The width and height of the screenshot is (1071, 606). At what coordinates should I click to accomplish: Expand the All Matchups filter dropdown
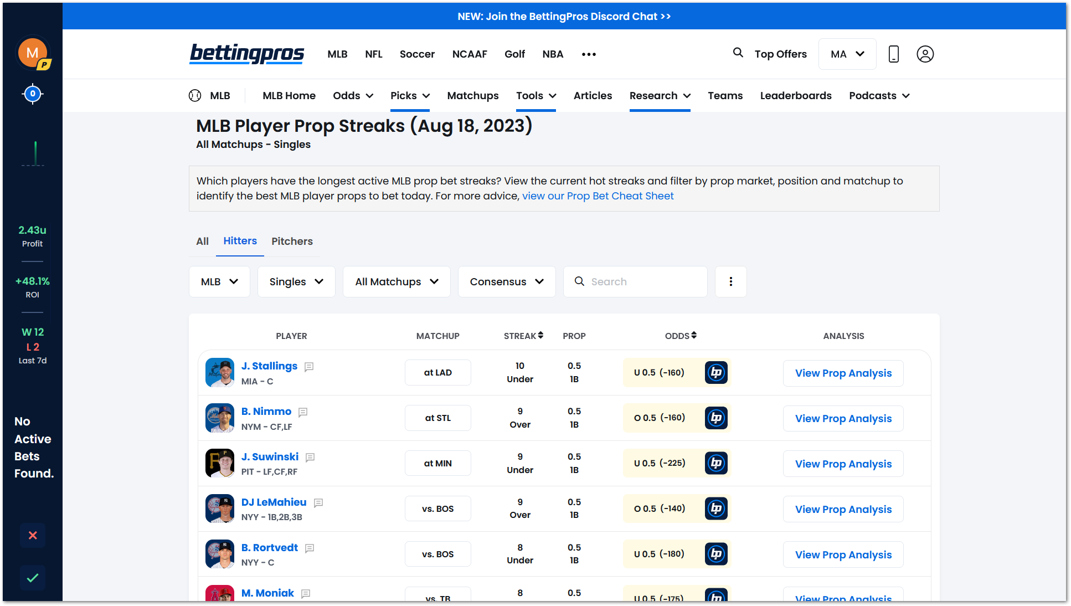pos(397,281)
